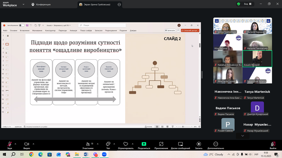Unmute the microphone in Zoom toolbar
282x158 pixels.
tap(10, 144)
